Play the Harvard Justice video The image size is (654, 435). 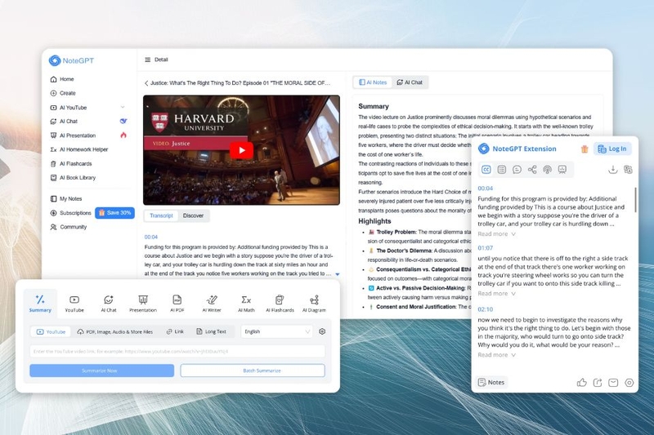241,150
